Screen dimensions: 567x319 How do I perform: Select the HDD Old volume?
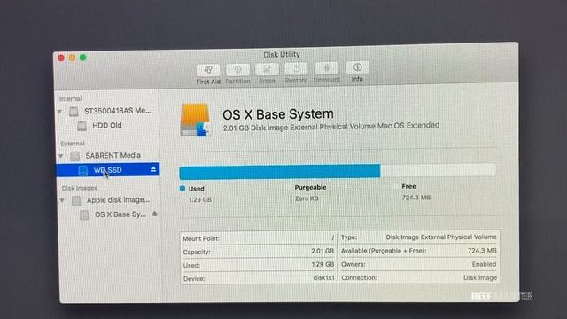point(108,126)
